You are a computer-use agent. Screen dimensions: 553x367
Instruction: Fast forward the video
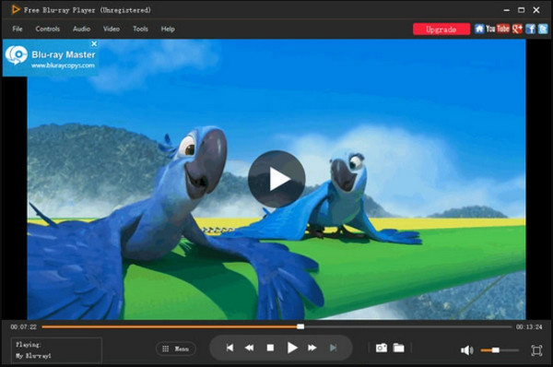point(312,348)
